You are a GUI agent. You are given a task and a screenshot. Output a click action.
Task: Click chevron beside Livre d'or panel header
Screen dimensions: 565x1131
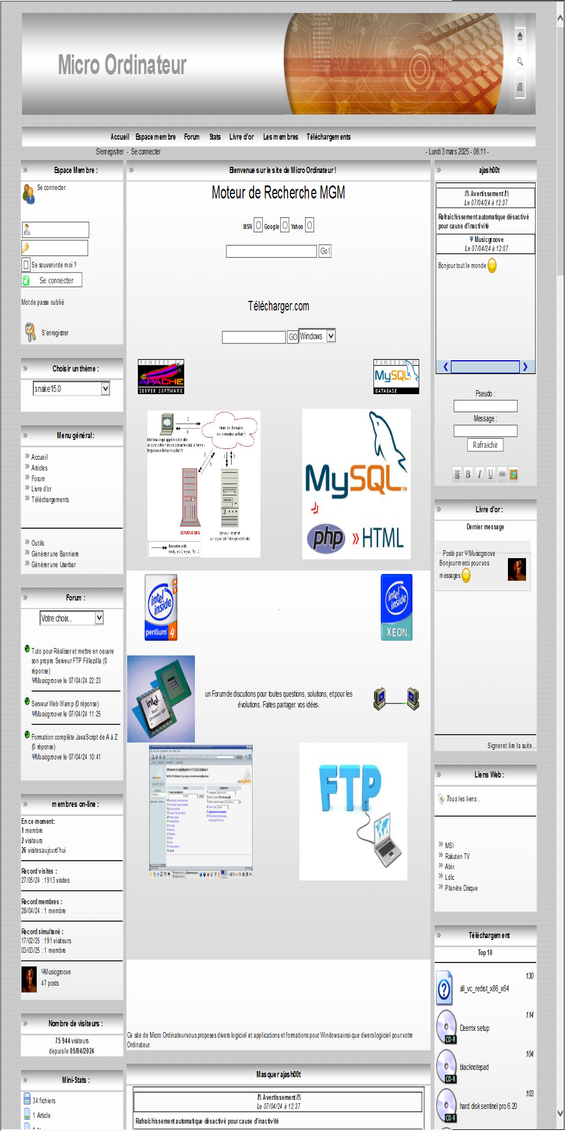(x=438, y=510)
